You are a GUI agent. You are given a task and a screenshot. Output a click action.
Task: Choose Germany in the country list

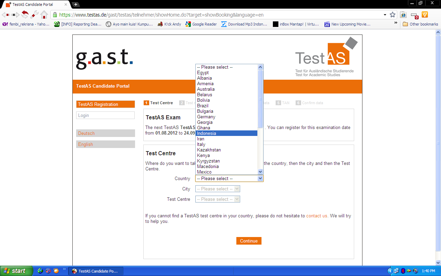226,117
